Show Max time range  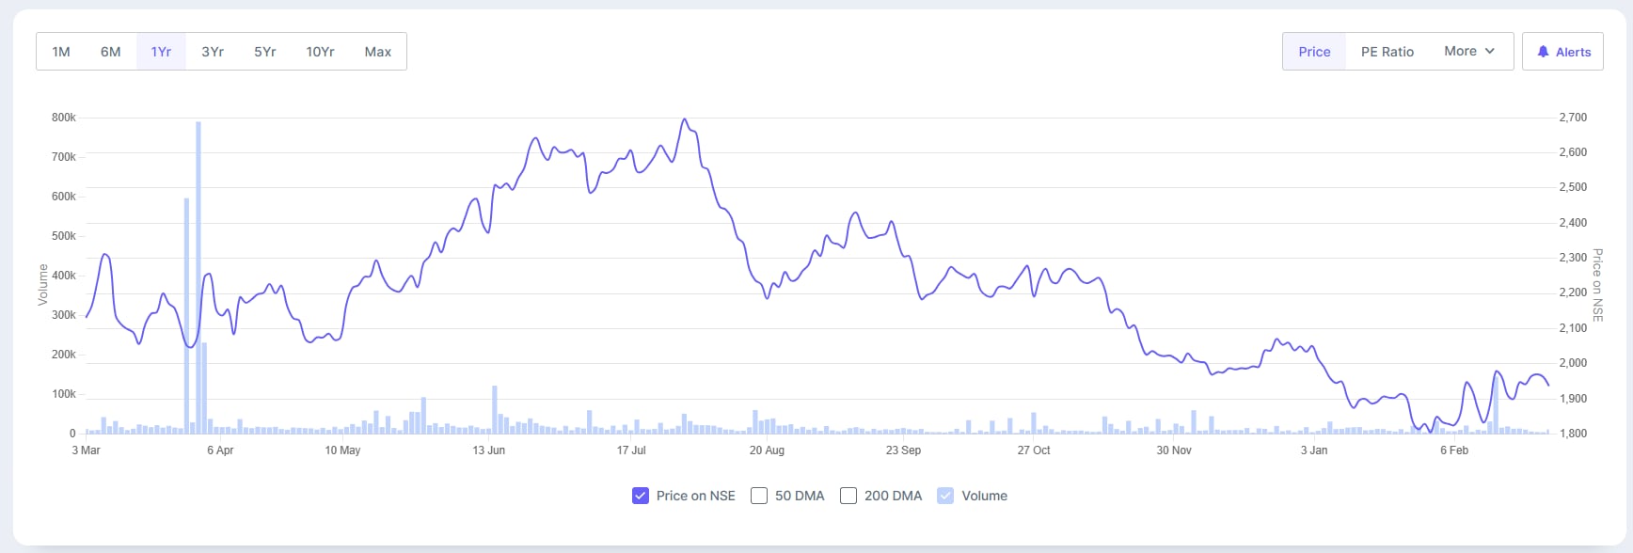(377, 52)
